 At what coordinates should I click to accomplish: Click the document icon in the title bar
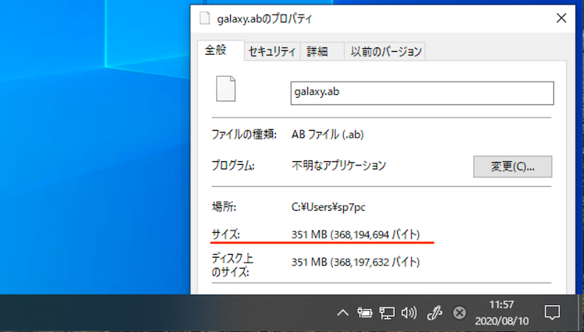pyautogui.click(x=207, y=18)
